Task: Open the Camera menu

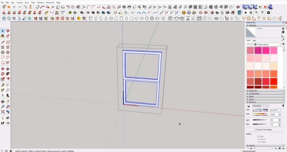Action: 20,2
